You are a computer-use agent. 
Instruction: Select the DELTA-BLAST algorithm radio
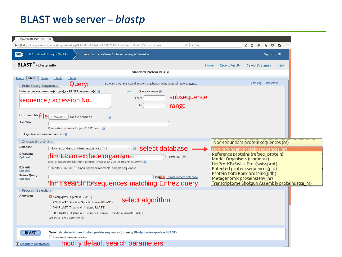(50, 213)
